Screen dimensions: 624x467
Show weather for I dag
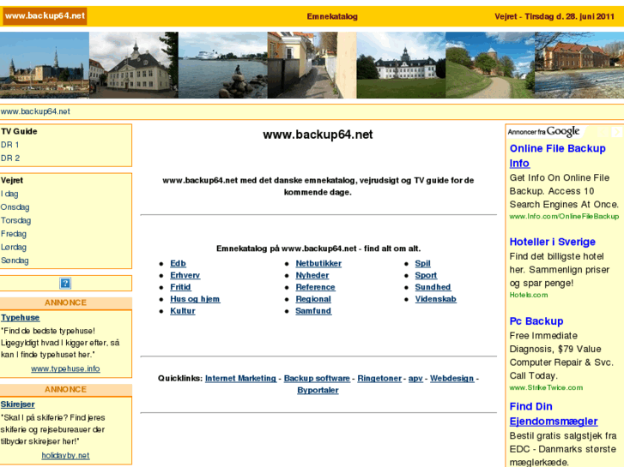(x=9, y=194)
